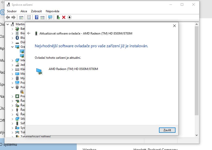Image resolution: width=212 pixels, height=150 pixels.
Task: Select the USB plug controller icon in tree
Action: point(17,110)
